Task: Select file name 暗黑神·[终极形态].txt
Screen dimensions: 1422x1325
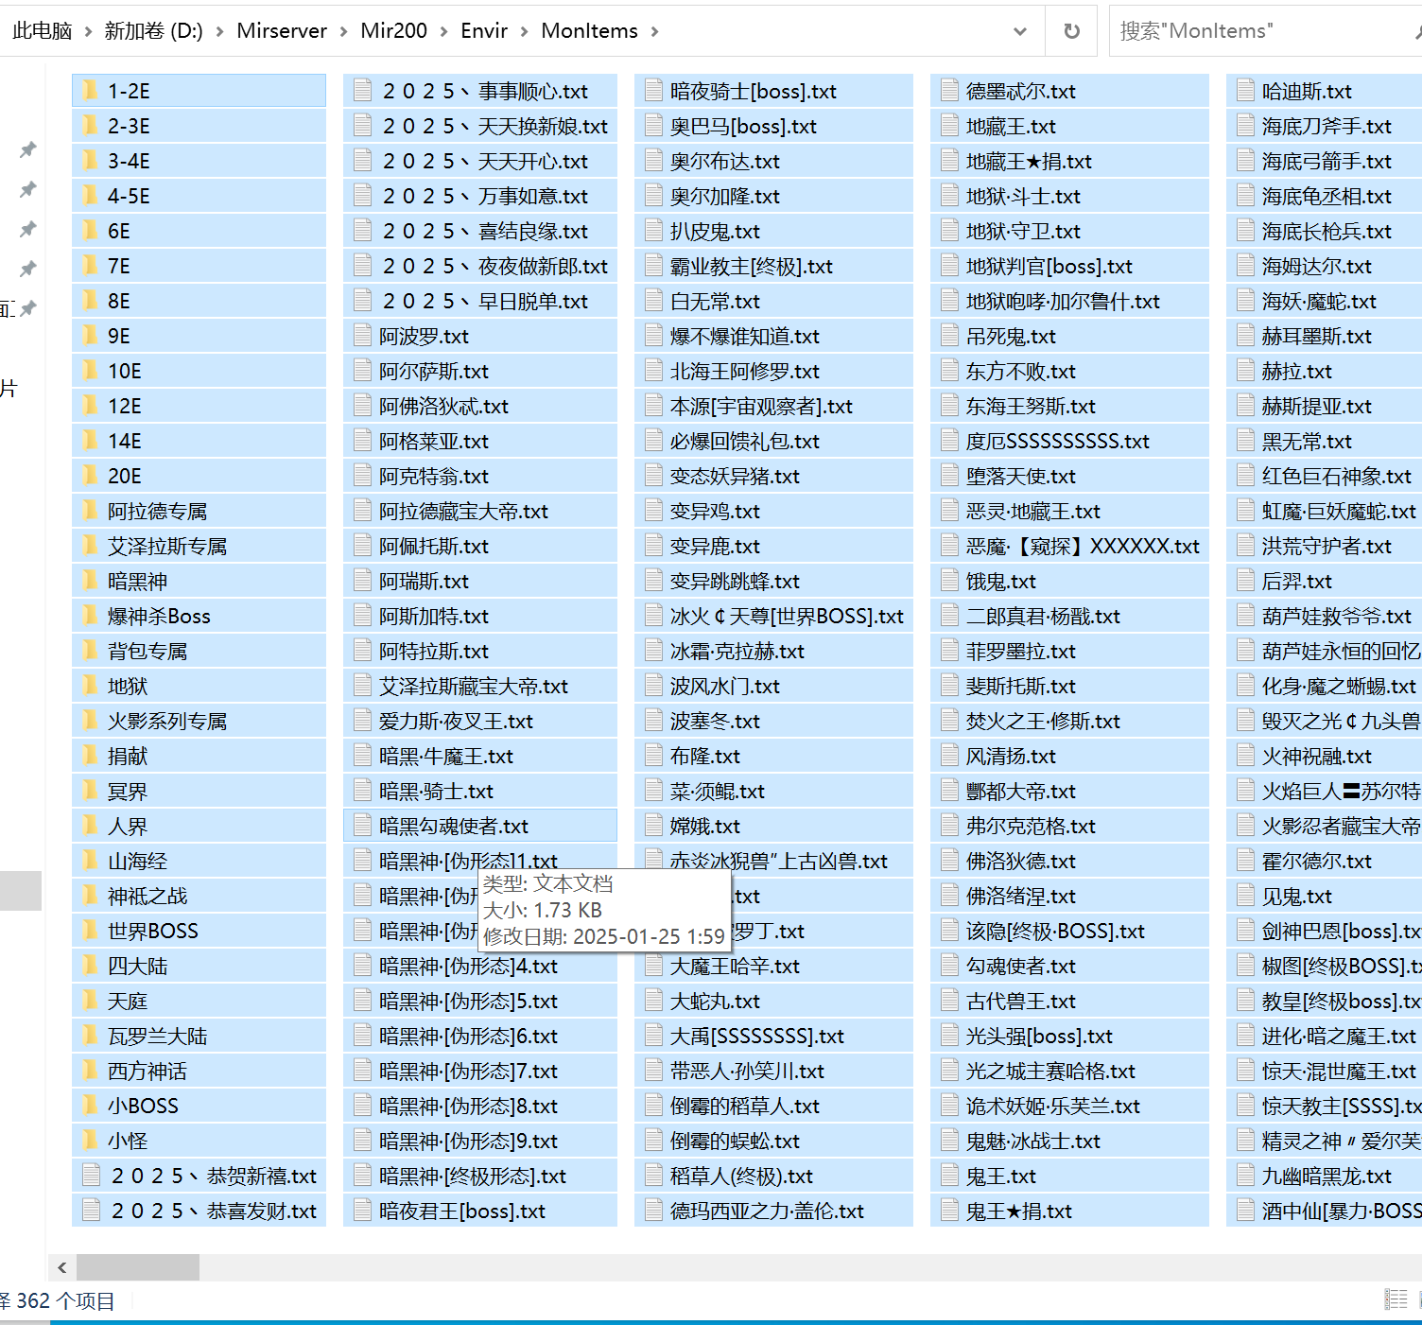Action: 473,1176
